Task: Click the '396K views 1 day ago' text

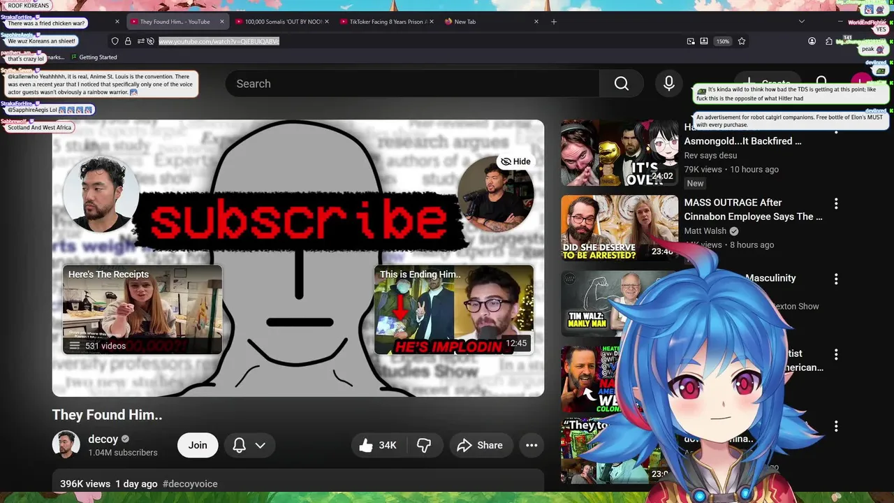Action: pos(109,483)
